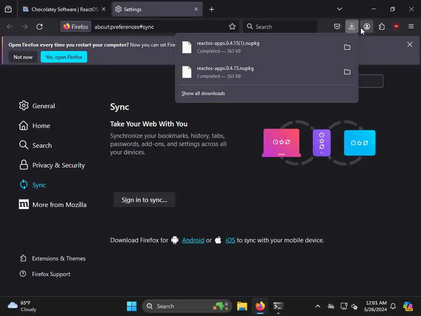Toggle the Downloads panel button
Image resolution: width=421 pixels, height=316 pixels.
pos(352,26)
